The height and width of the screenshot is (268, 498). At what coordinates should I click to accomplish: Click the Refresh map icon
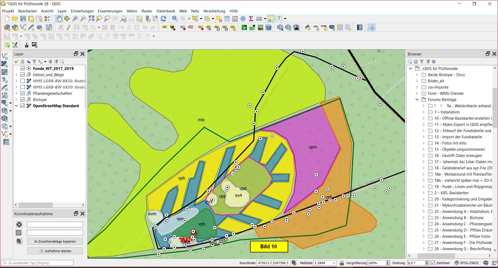(163, 19)
